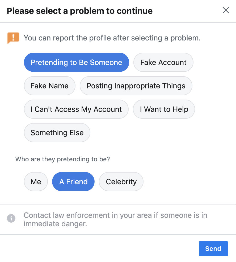Click the 'You can report the profile' message
236x262 pixels.
112,38
